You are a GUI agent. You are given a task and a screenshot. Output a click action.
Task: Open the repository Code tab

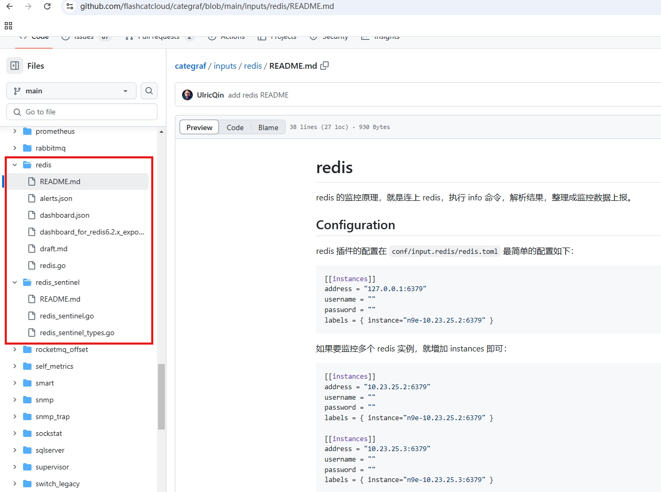click(x=34, y=37)
